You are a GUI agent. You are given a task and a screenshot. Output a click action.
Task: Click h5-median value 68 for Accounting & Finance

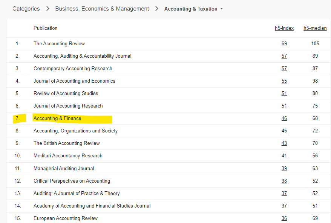(315, 118)
